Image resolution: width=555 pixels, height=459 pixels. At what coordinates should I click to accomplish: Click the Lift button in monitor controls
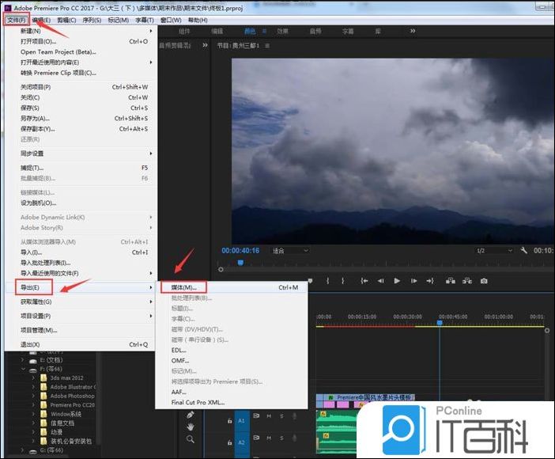[450, 281]
